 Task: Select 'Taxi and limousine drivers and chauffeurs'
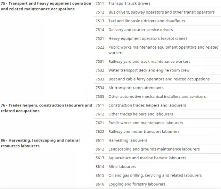[x=147, y=21]
